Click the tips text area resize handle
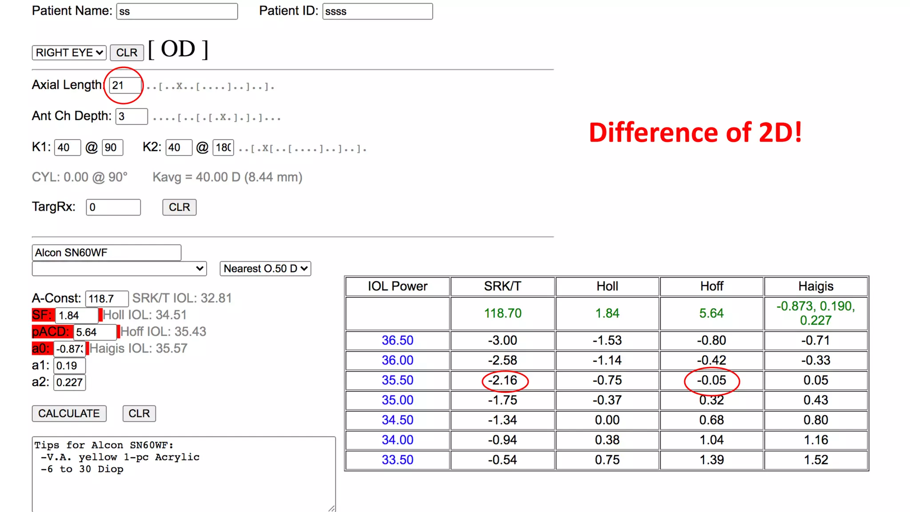 (332, 508)
